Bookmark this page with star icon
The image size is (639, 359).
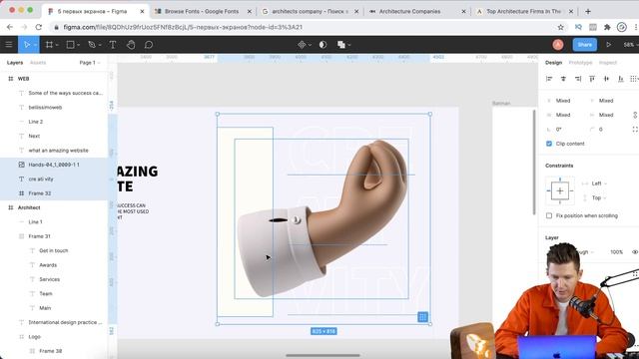(561, 27)
